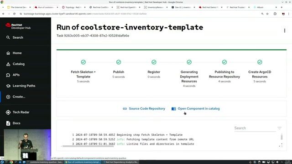Bookmark this page with the star icon
Image resolution: width=292 pixels, height=164 pixels.
pos(267,14)
